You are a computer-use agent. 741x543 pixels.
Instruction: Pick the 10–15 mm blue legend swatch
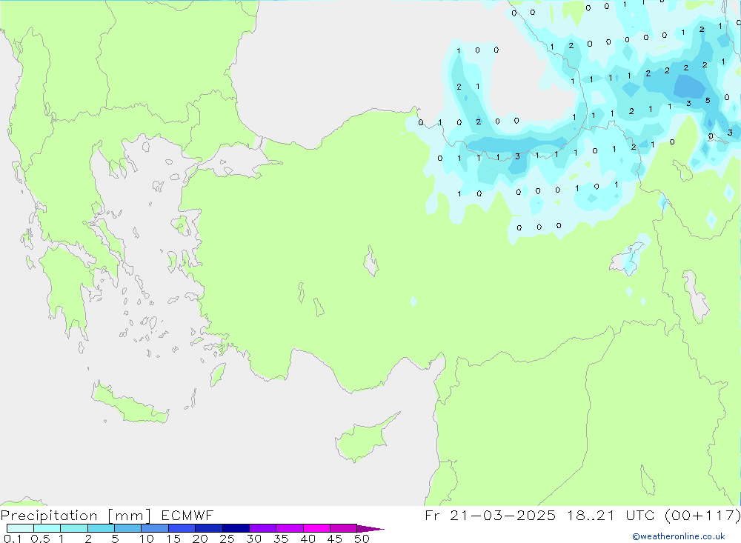point(155,528)
